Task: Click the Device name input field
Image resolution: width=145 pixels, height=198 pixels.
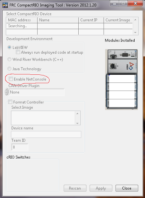Action: [46, 134]
